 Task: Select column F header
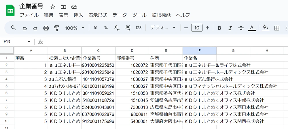pos(200,51)
